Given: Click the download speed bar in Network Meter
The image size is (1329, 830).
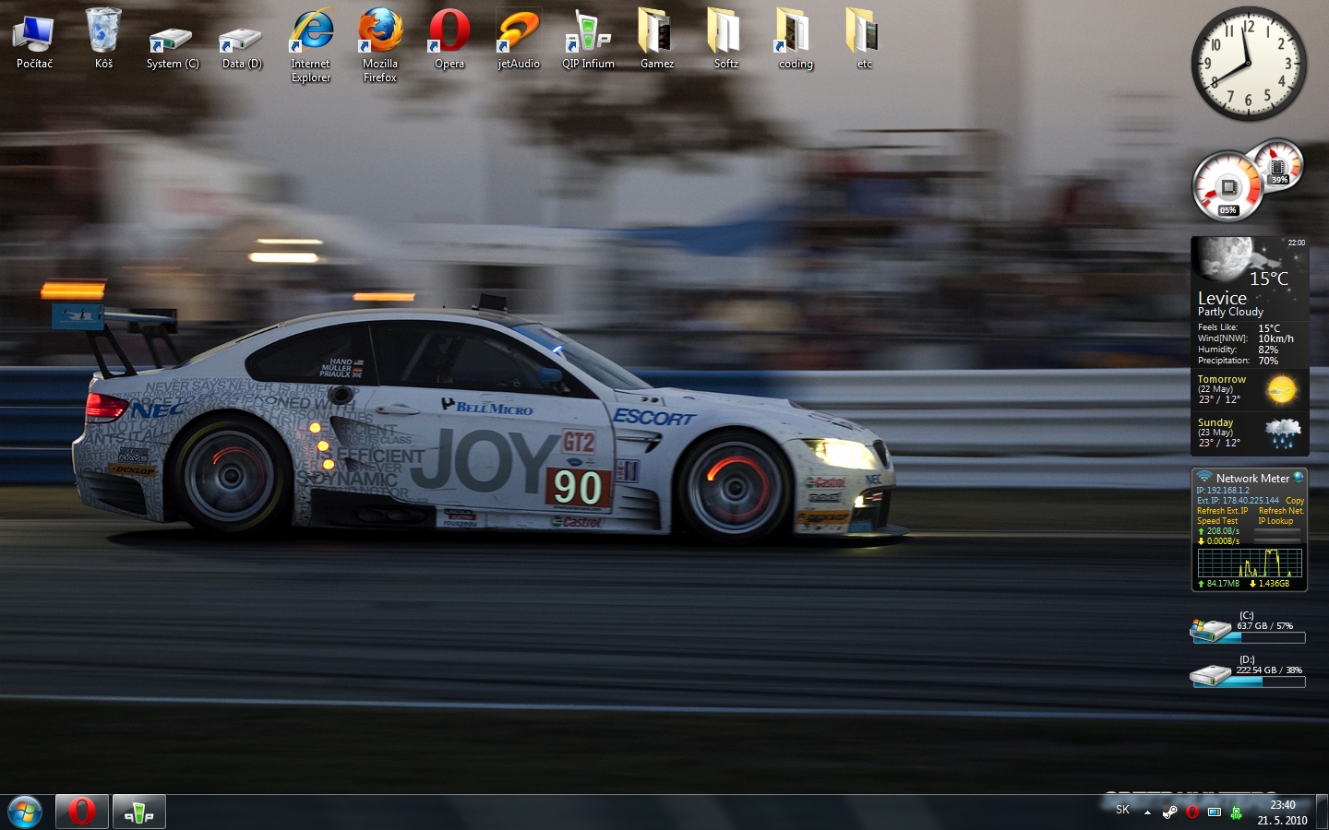Looking at the screenshot, I should pyautogui.click(x=1277, y=541).
